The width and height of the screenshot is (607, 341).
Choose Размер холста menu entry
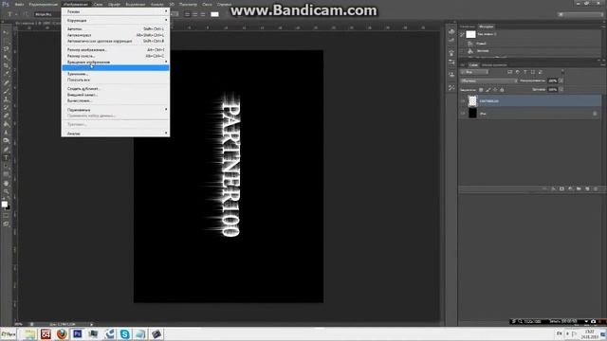(x=116, y=56)
